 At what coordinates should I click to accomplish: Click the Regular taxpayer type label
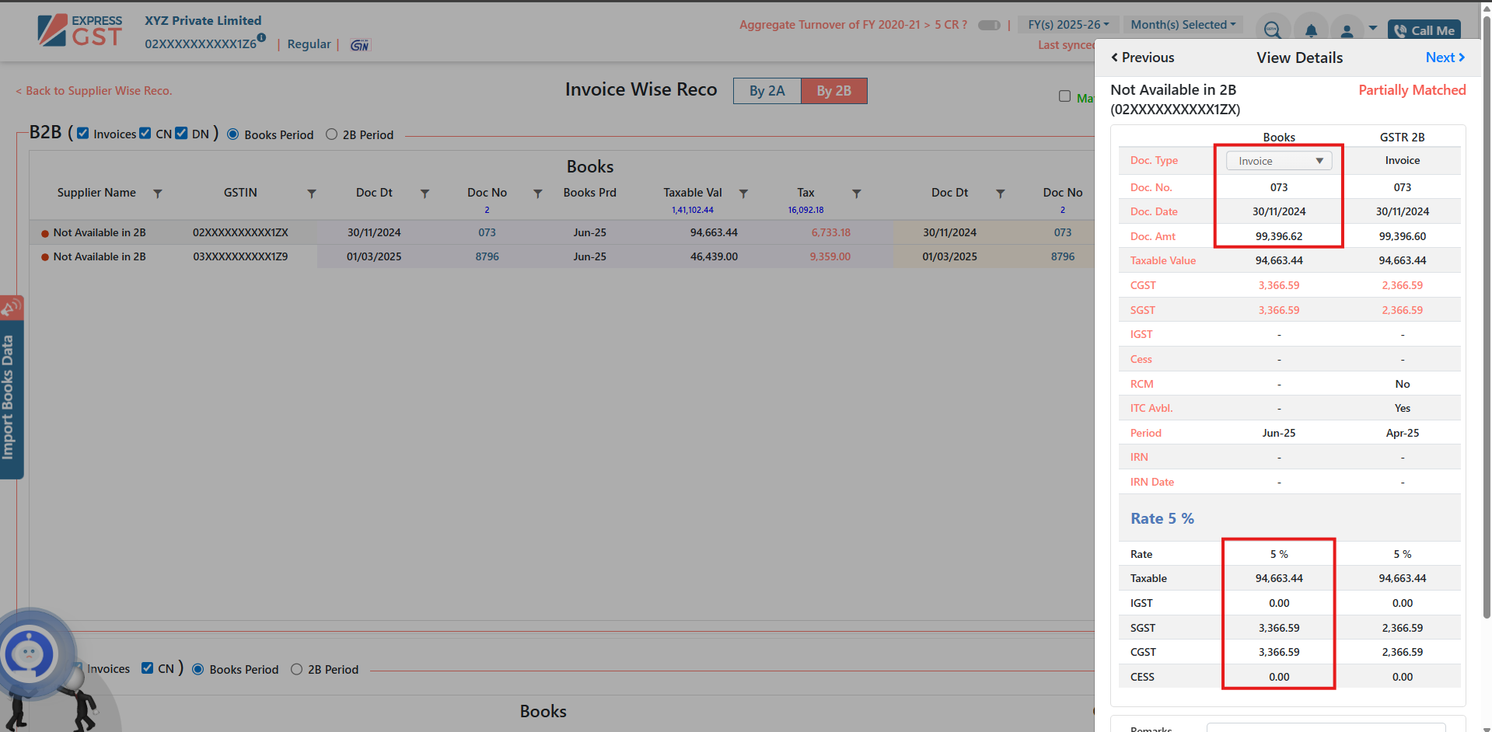(309, 44)
